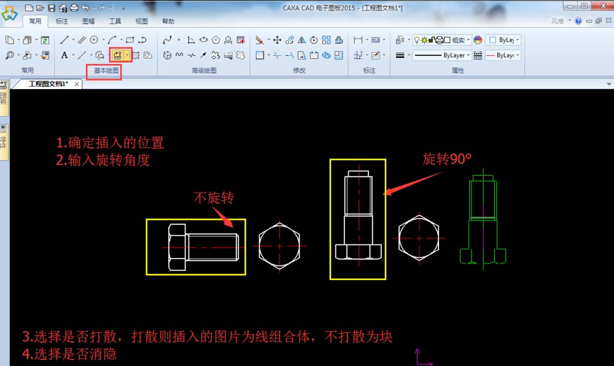Select the Circle tool in 基本绘图
Screen dimensions: 614x366
(x=95, y=39)
